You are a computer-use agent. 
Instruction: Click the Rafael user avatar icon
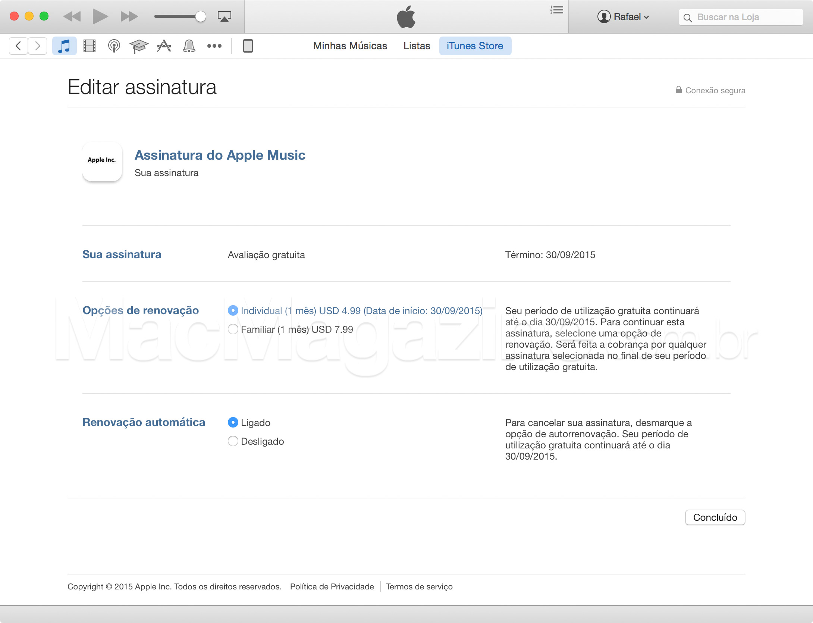pos(604,16)
